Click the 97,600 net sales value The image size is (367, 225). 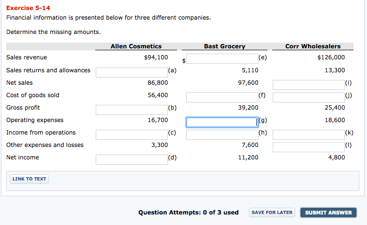pyautogui.click(x=248, y=83)
